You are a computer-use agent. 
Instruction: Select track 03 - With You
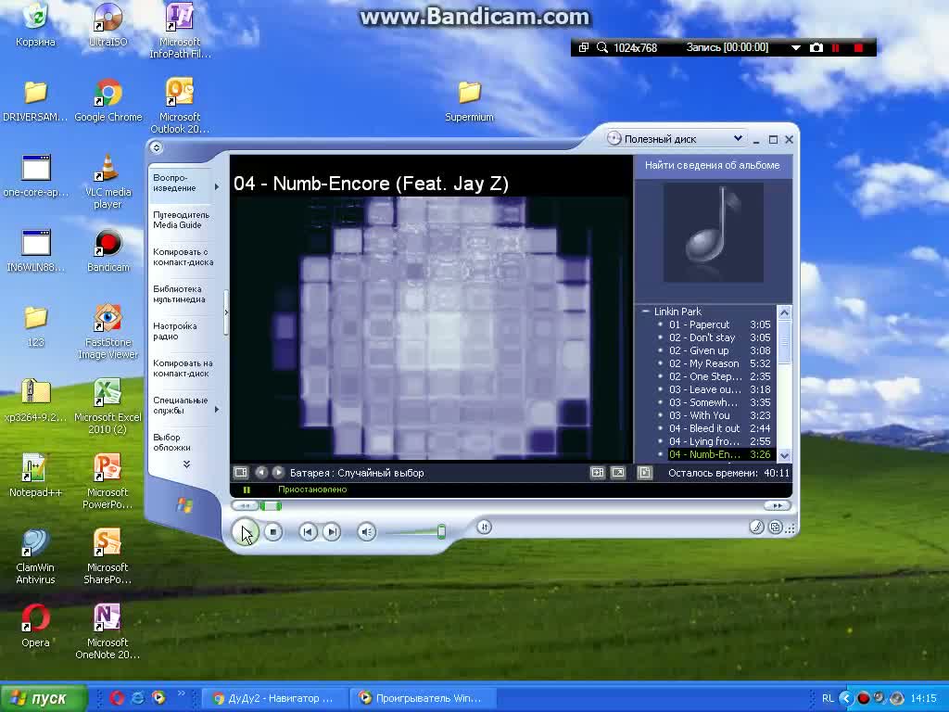pos(715,416)
